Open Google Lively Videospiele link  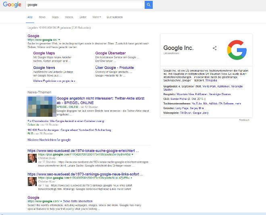click(201, 113)
